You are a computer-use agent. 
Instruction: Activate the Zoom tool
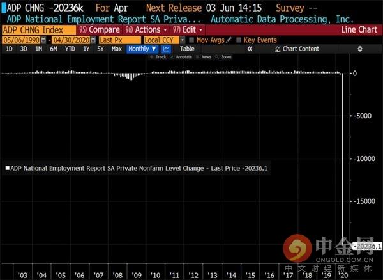click(x=223, y=57)
